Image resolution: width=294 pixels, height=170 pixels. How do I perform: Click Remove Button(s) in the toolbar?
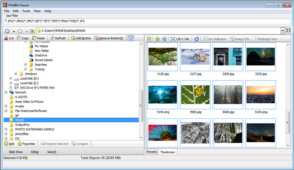(109, 38)
